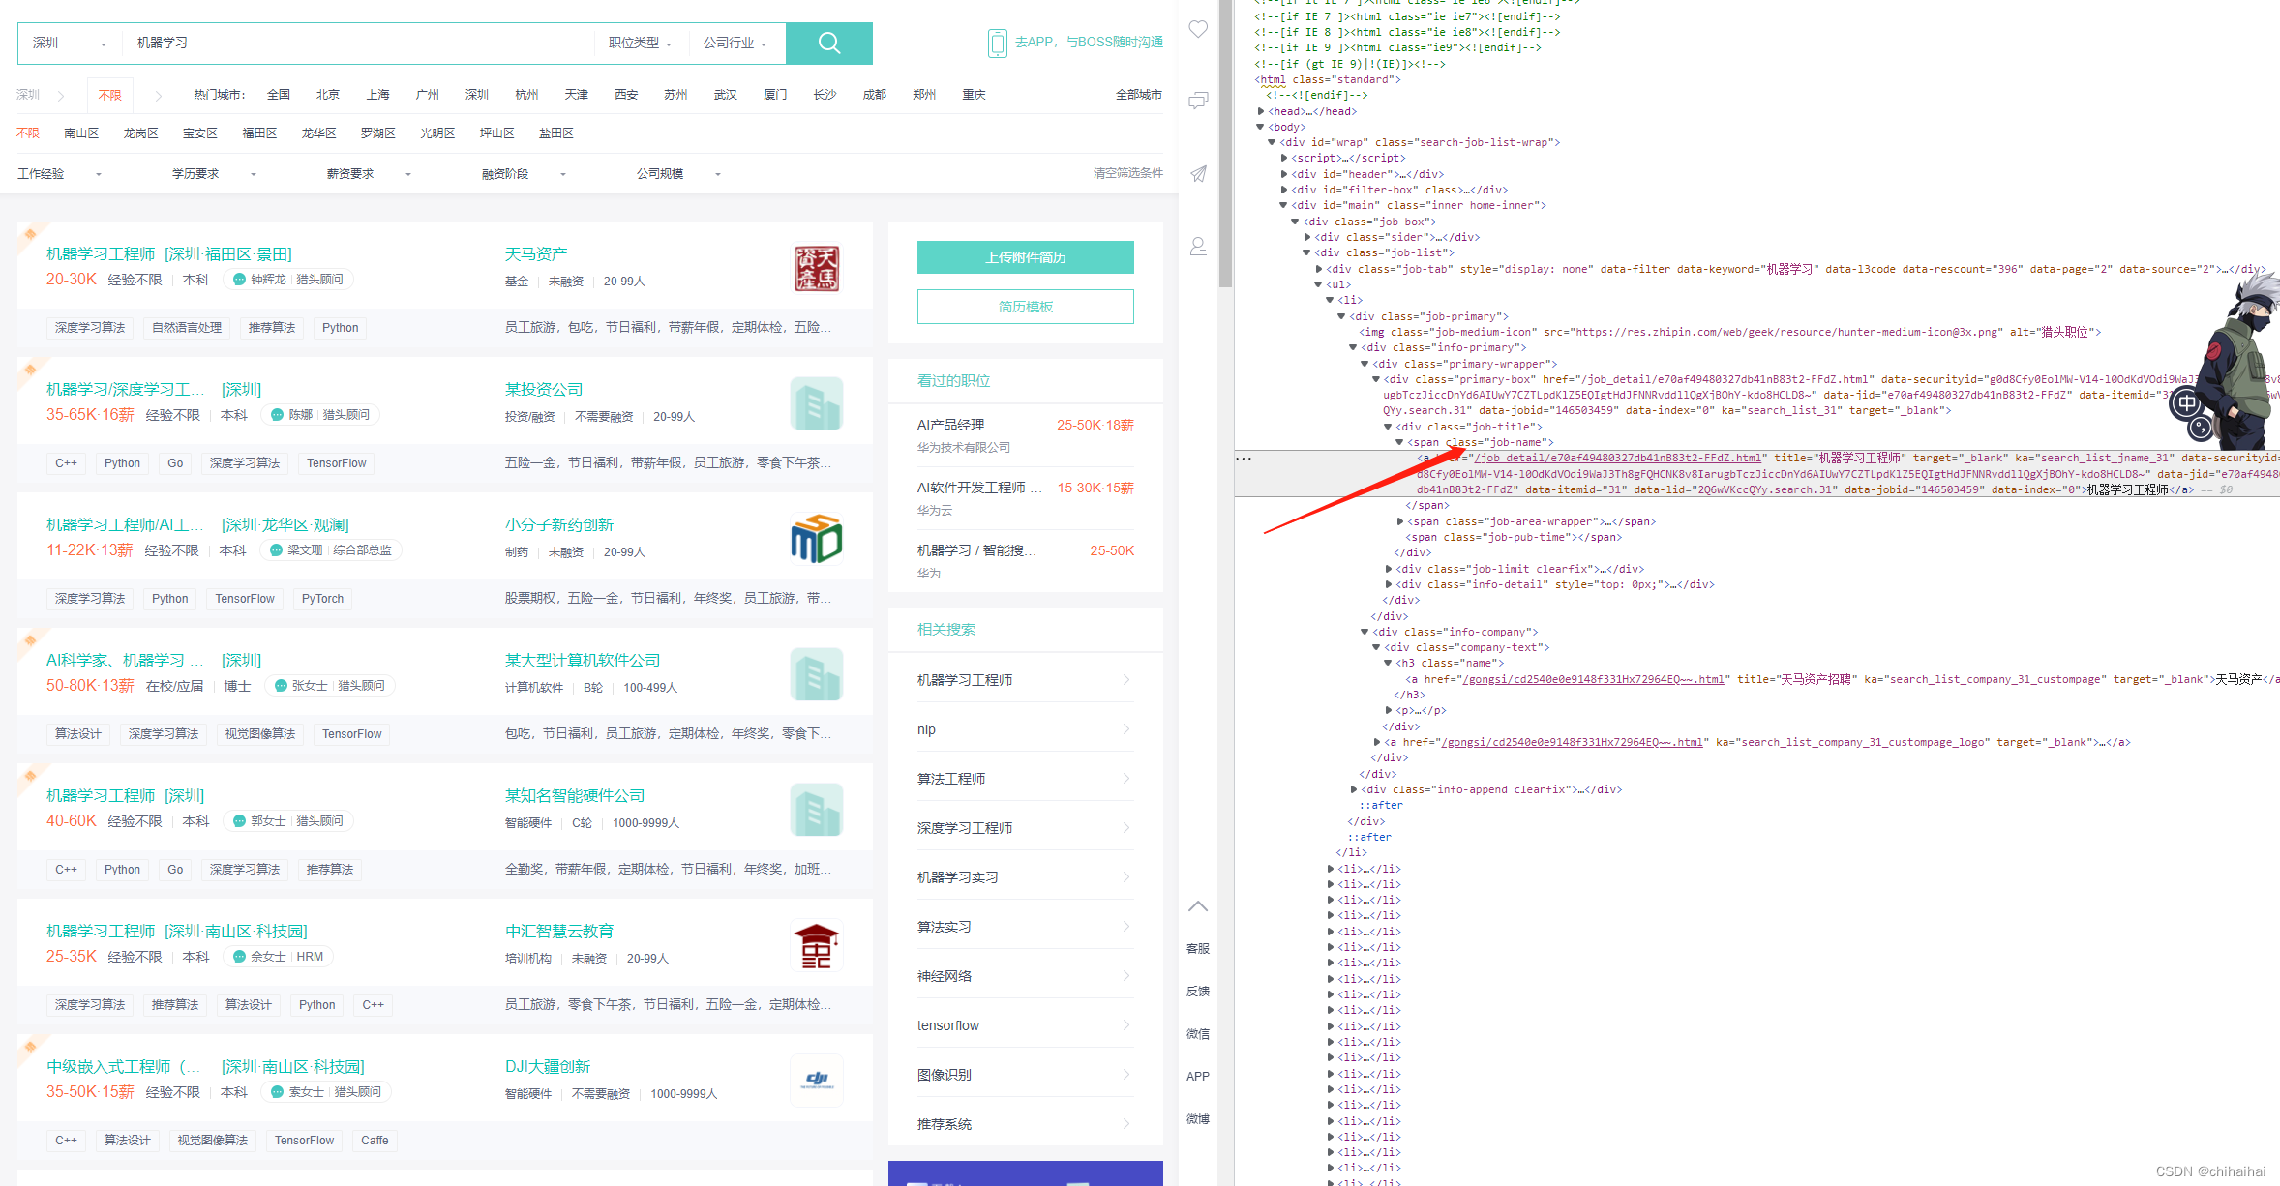Open DJI大疆创新 company link
This screenshot has width=2280, height=1186.
point(548,1066)
